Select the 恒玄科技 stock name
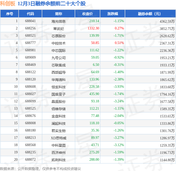Image resolution: width=176 pixels, height=171 pixels. 59,87
